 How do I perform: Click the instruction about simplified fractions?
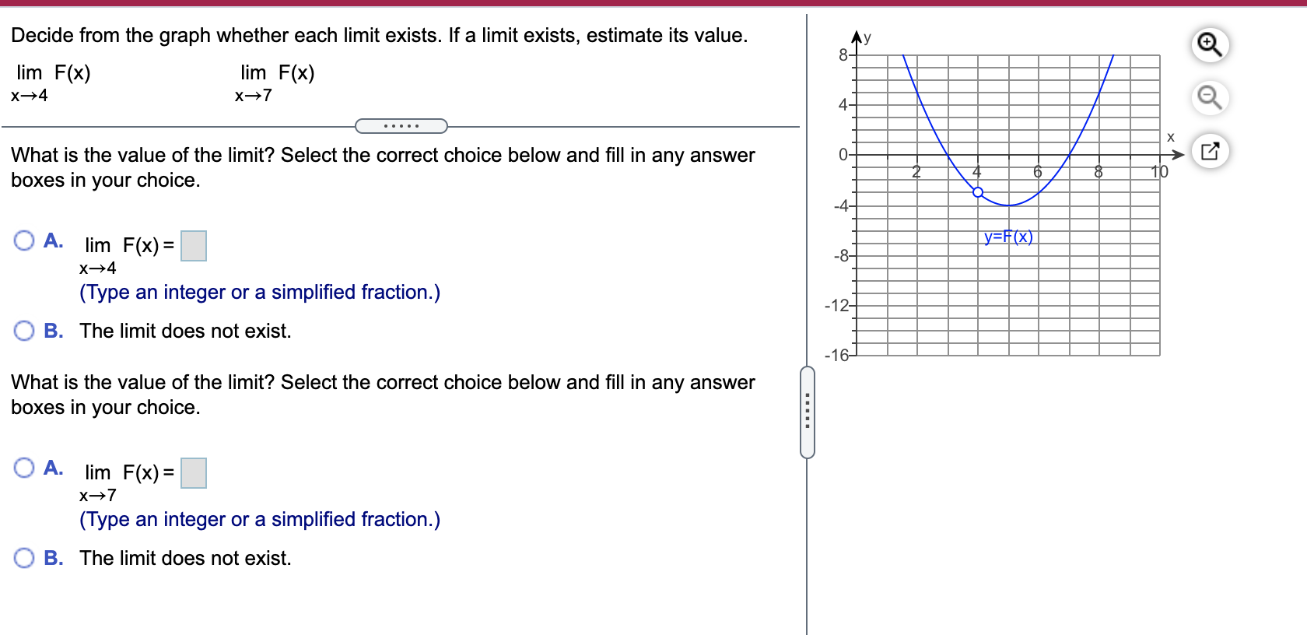[258, 292]
